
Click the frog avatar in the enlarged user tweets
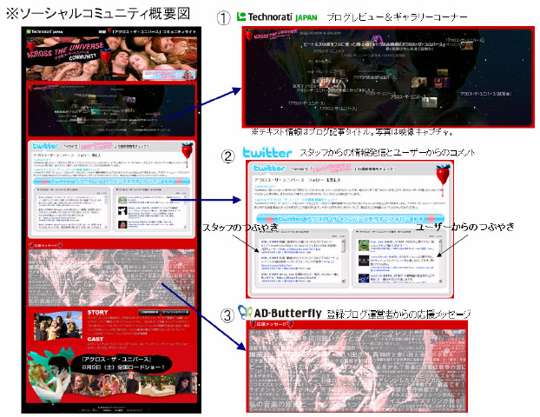[364, 245]
